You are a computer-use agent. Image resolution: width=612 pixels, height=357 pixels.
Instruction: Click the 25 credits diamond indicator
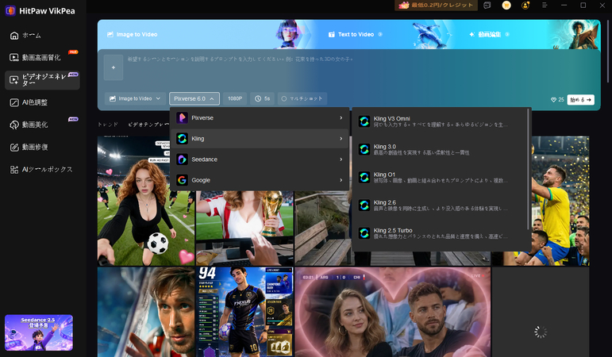pos(557,100)
